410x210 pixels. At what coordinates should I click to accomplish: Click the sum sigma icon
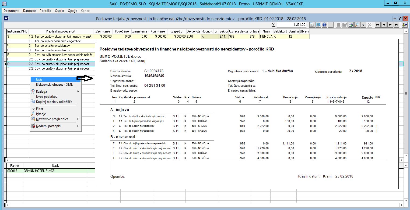274,25
